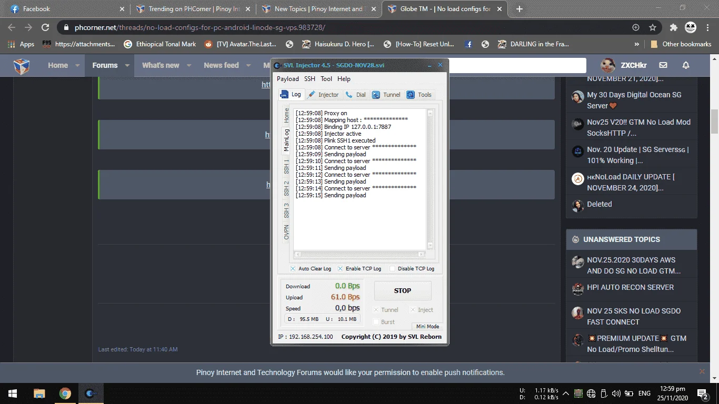The image size is (719, 404).
Task: Reload the phcorner page
Action: pos(45,27)
